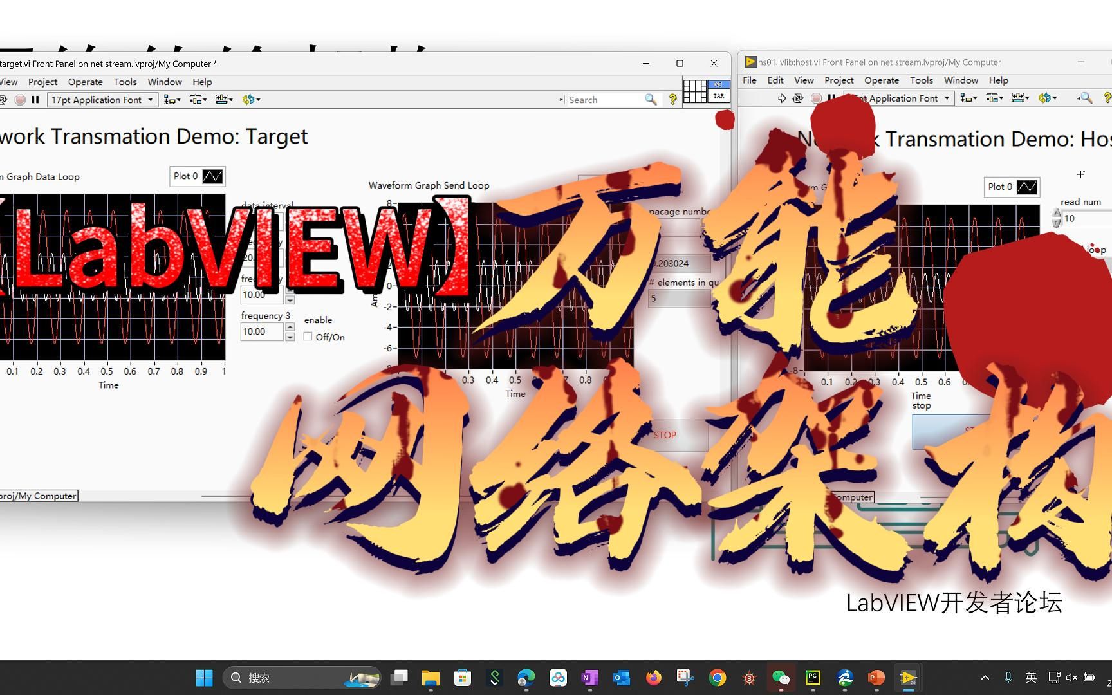The width and height of the screenshot is (1112, 695).
Task: Decrement the frequency 3 value
Action: click(290, 337)
